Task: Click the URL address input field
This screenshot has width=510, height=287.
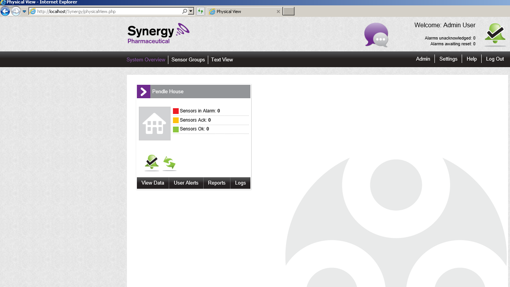Action: 107,11
